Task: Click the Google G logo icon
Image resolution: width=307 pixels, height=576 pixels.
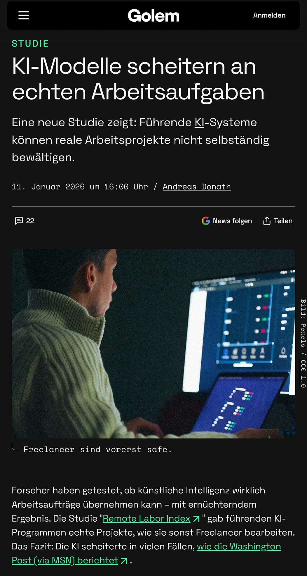Action: pos(206,221)
